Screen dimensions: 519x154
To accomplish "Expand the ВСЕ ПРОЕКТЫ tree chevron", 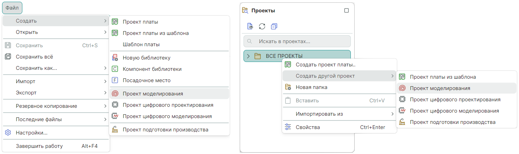I will click(x=248, y=56).
